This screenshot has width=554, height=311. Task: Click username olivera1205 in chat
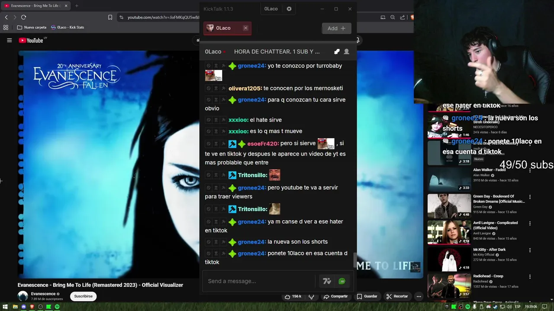[x=245, y=88]
